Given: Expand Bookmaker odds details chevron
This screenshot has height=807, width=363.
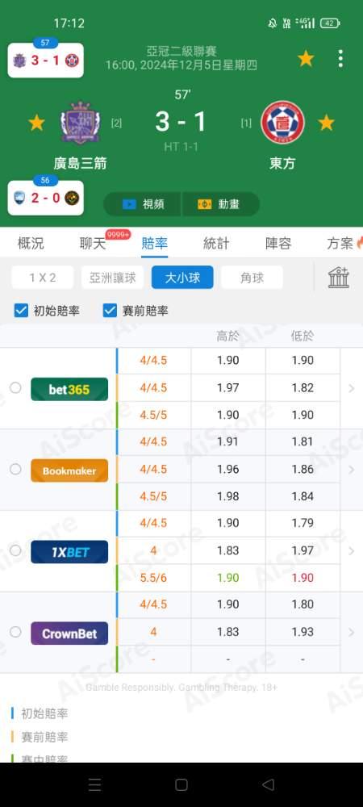Looking at the screenshot, I should point(352,470).
